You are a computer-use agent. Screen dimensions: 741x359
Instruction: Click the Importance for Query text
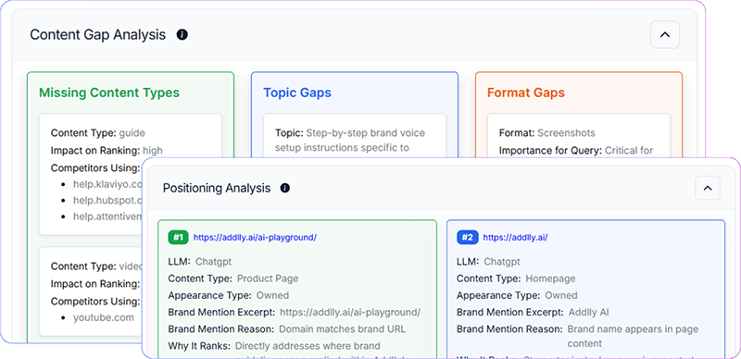point(576,151)
